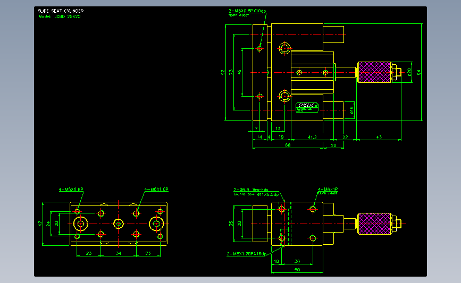Click the '4-M6X1P' hole callout
Viewport: 461px width, 283px height.
click(x=328, y=190)
